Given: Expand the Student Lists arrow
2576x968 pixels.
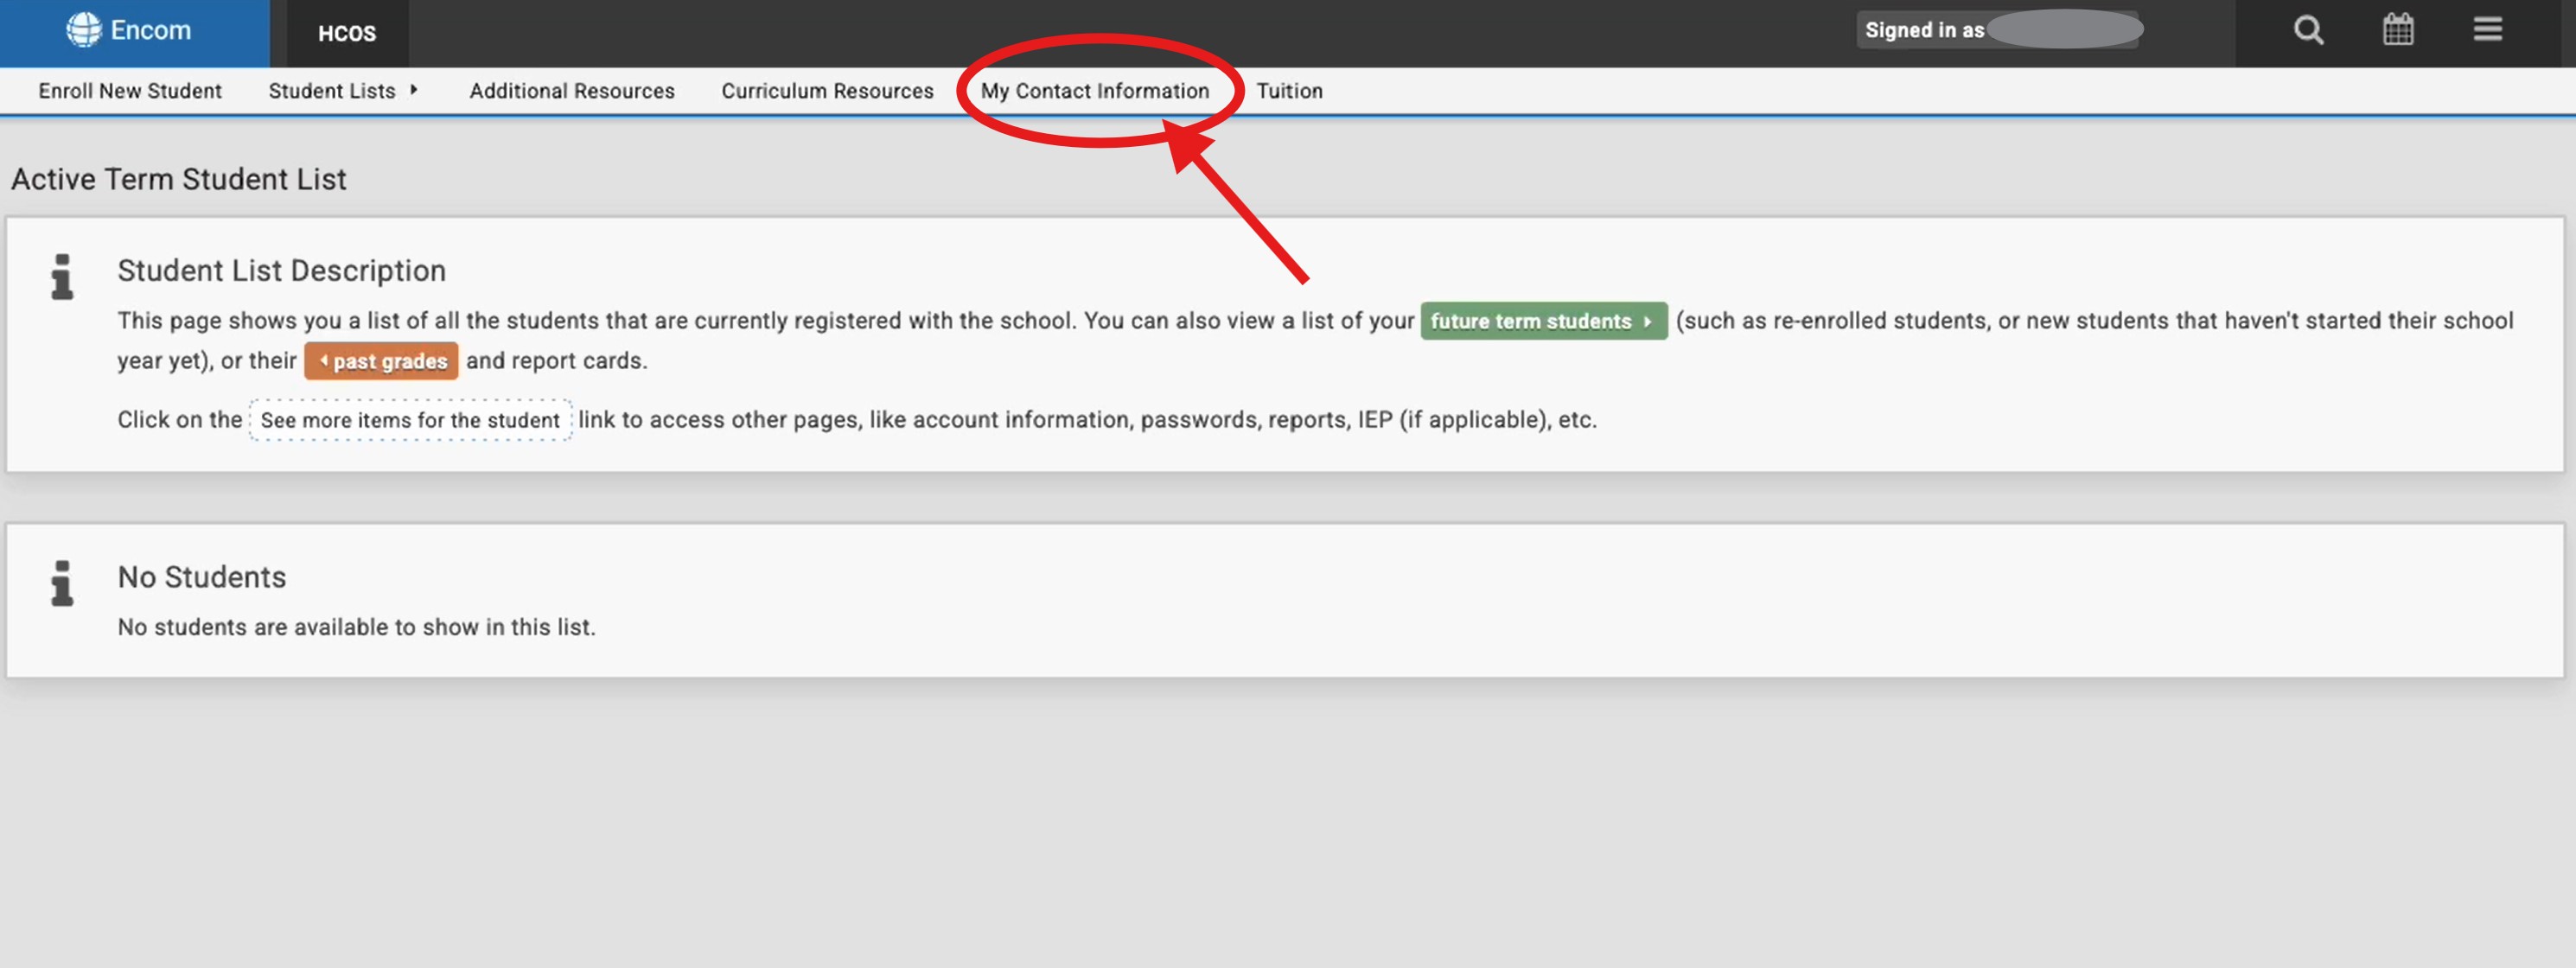Looking at the screenshot, I should 413,90.
